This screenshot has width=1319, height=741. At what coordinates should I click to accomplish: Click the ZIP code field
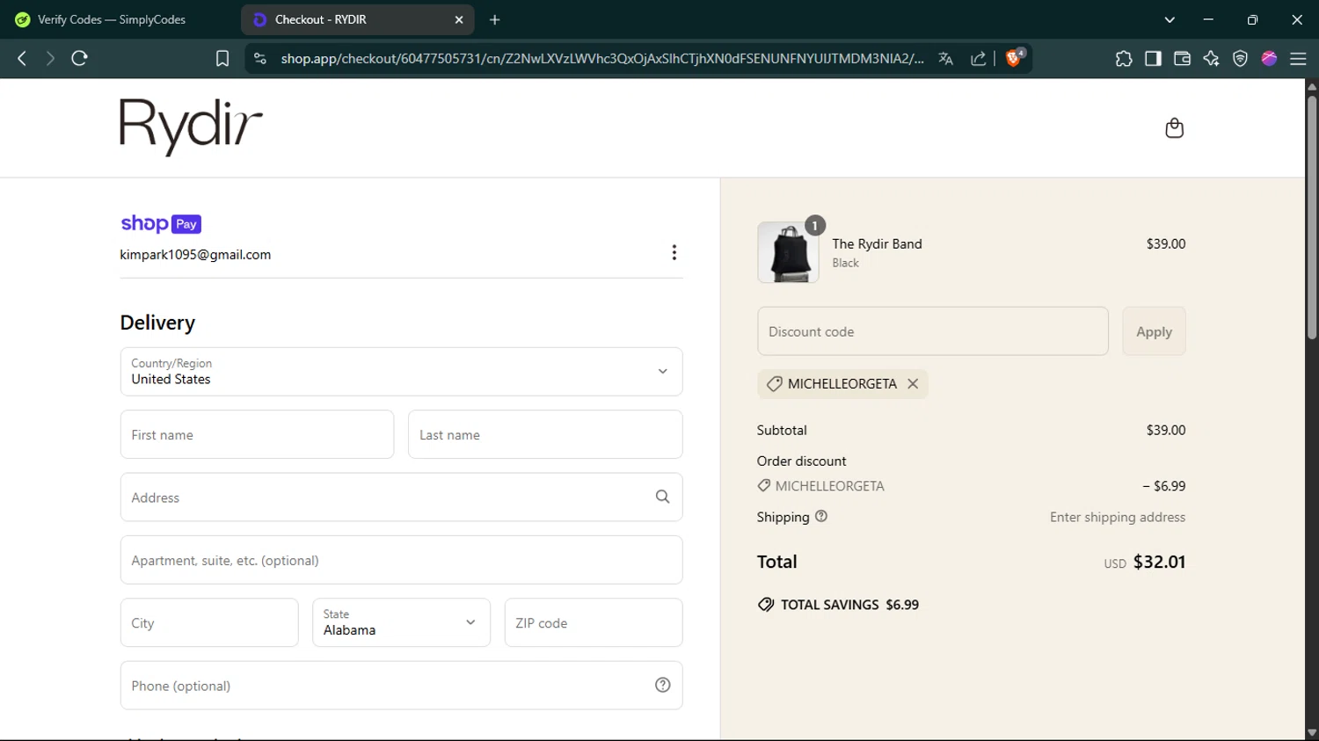[594, 622]
